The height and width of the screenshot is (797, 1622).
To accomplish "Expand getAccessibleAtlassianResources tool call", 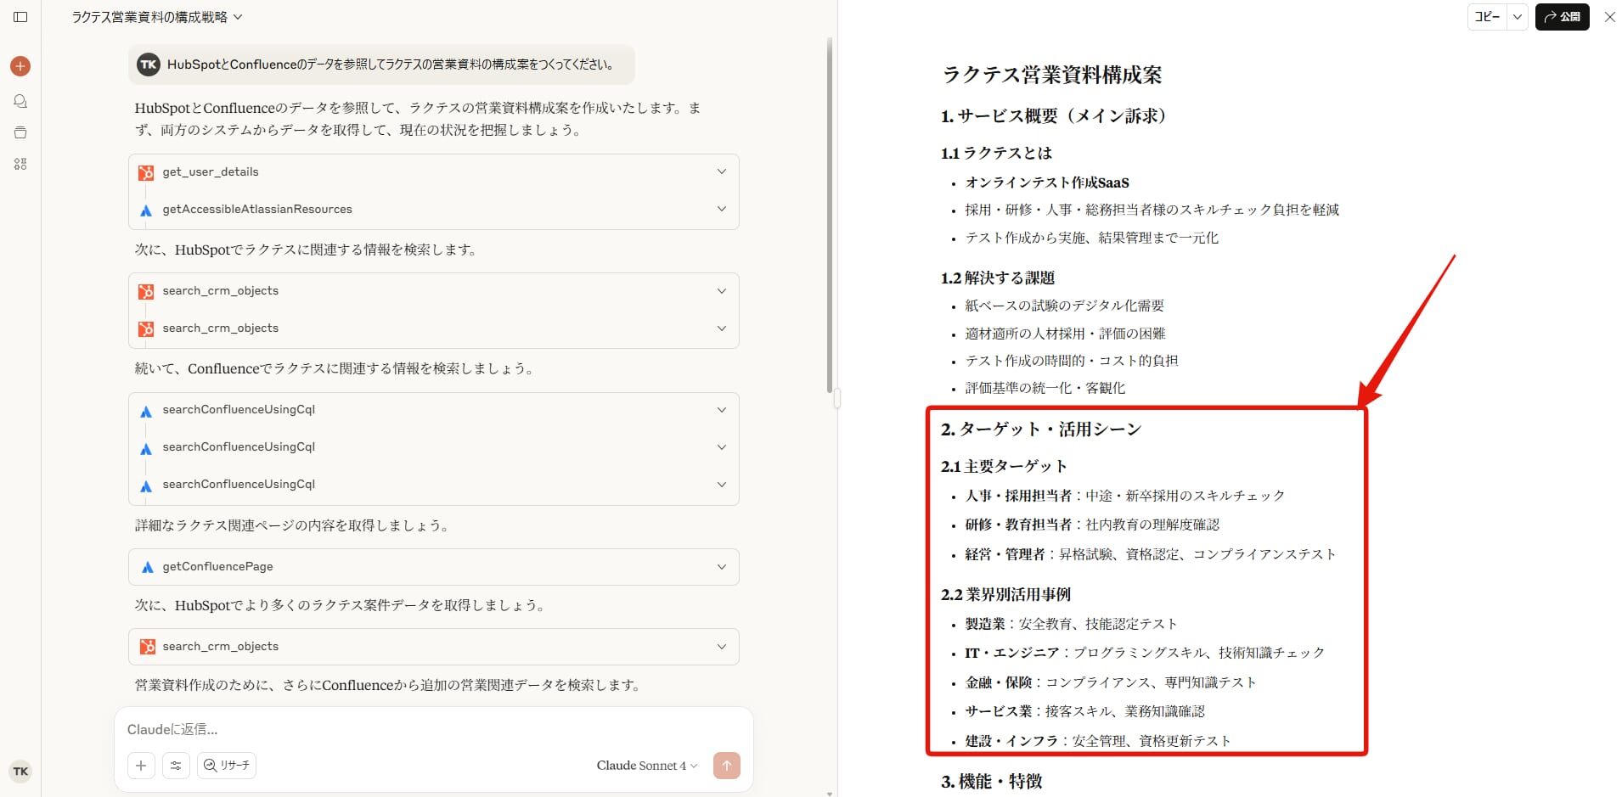I will coord(434,210).
